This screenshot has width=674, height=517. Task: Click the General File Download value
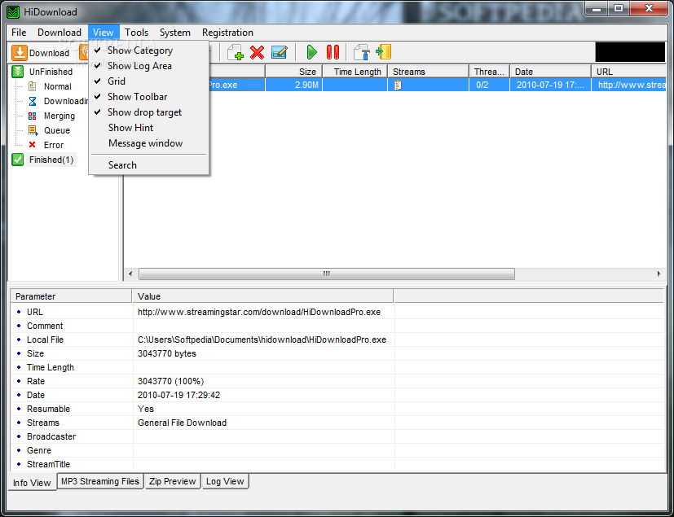(x=182, y=423)
